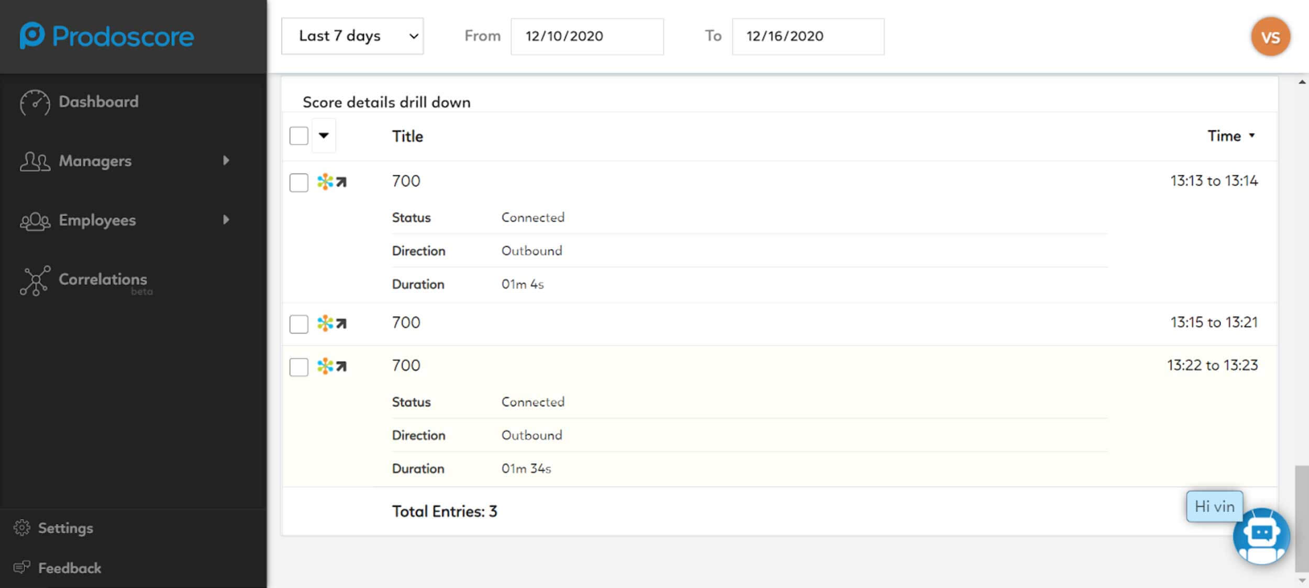
Task: Open Feedback in sidebar
Action: point(70,568)
